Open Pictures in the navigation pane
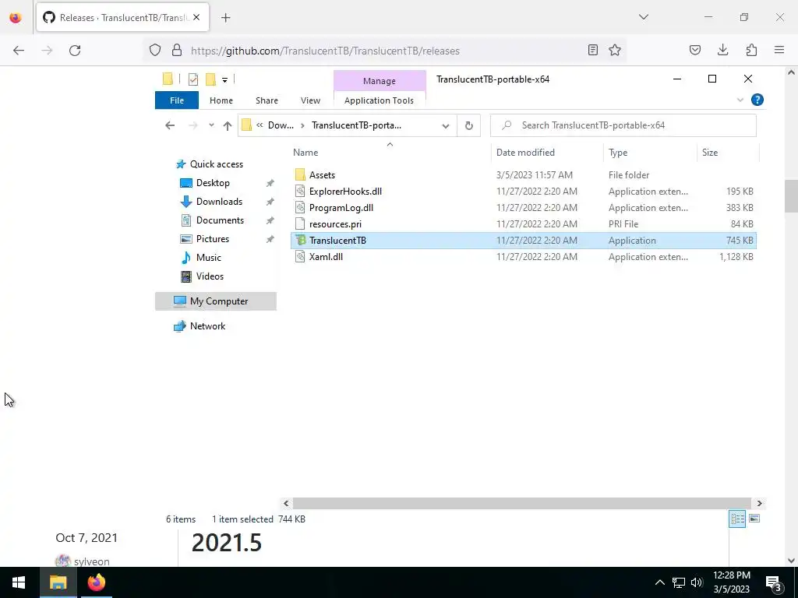The height and width of the screenshot is (598, 798). (x=212, y=239)
